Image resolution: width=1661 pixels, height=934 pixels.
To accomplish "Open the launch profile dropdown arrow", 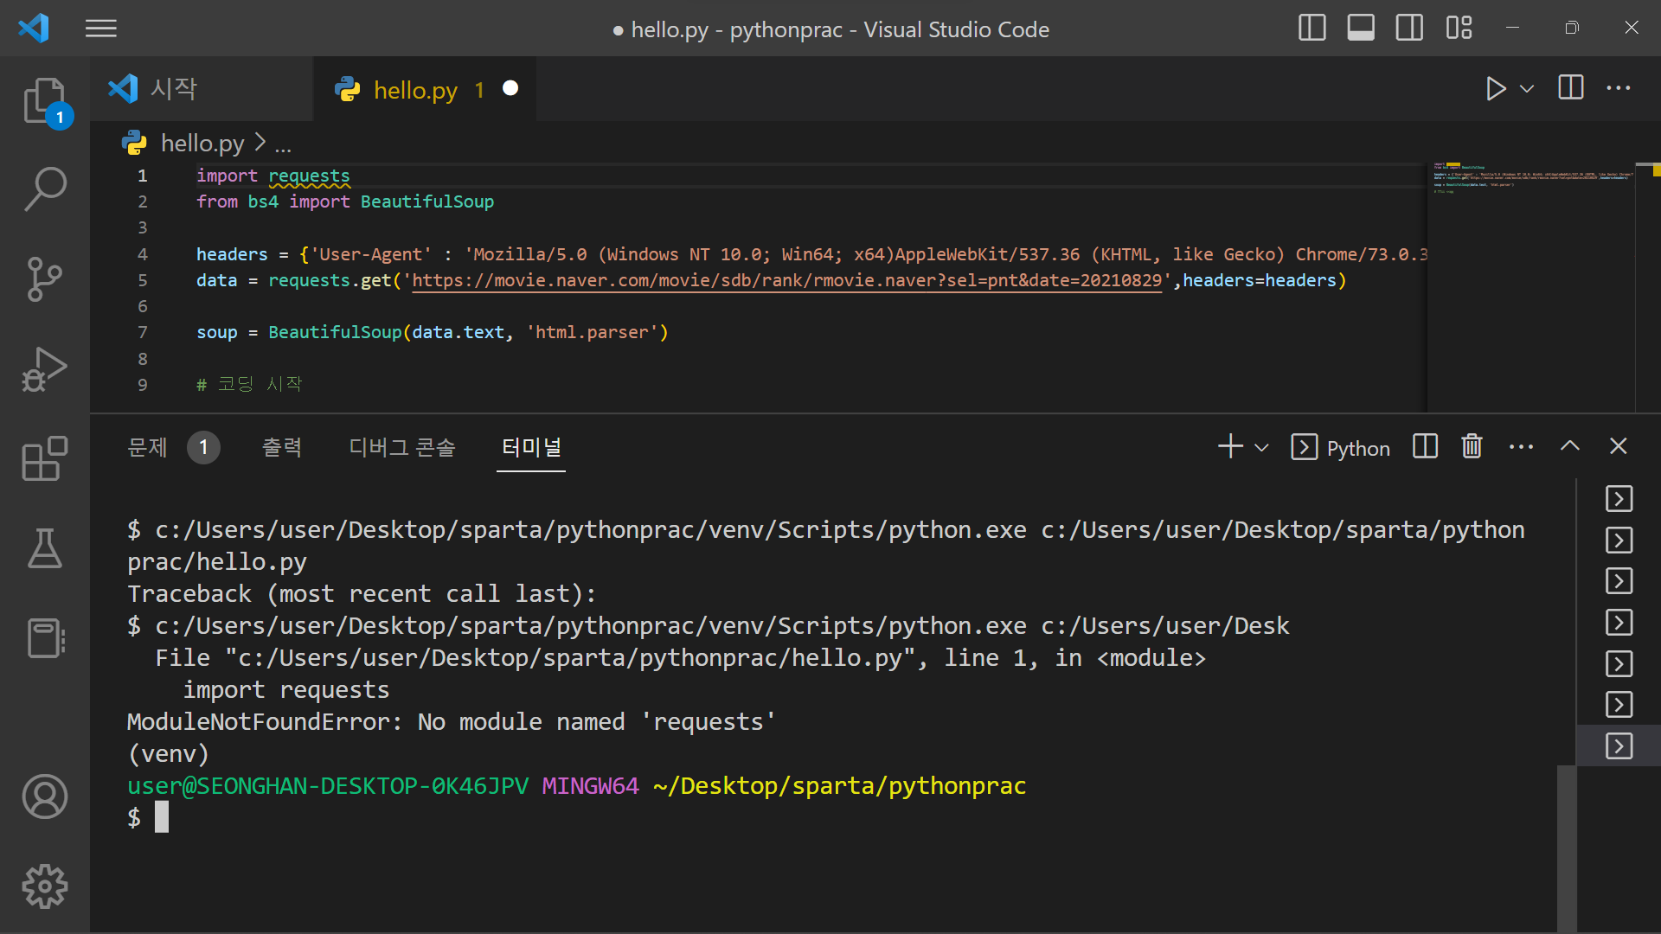I will pyautogui.click(x=1262, y=448).
